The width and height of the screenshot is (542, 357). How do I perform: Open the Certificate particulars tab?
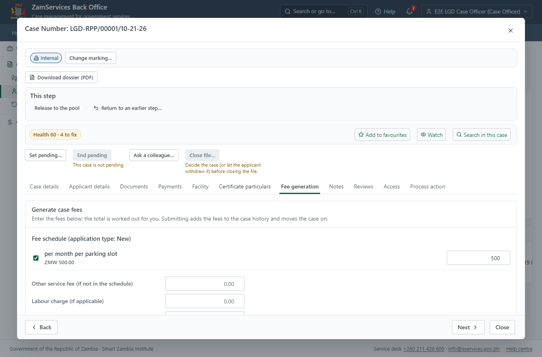coord(245,186)
